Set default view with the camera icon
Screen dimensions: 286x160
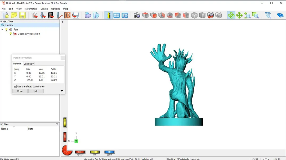pyautogui.click(x=137, y=15)
